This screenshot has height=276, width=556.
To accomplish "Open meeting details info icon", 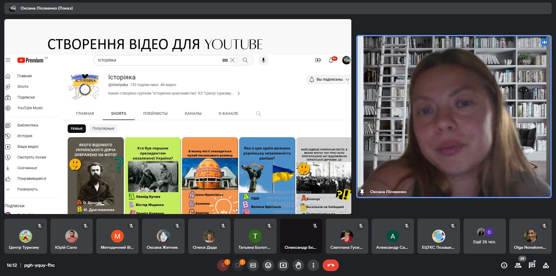I will coord(504,265).
